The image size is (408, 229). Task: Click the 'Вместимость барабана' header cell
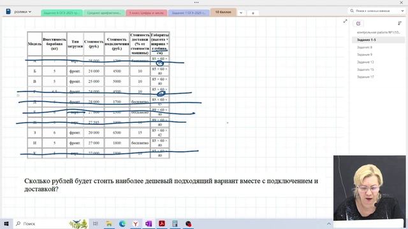point(54,44)
